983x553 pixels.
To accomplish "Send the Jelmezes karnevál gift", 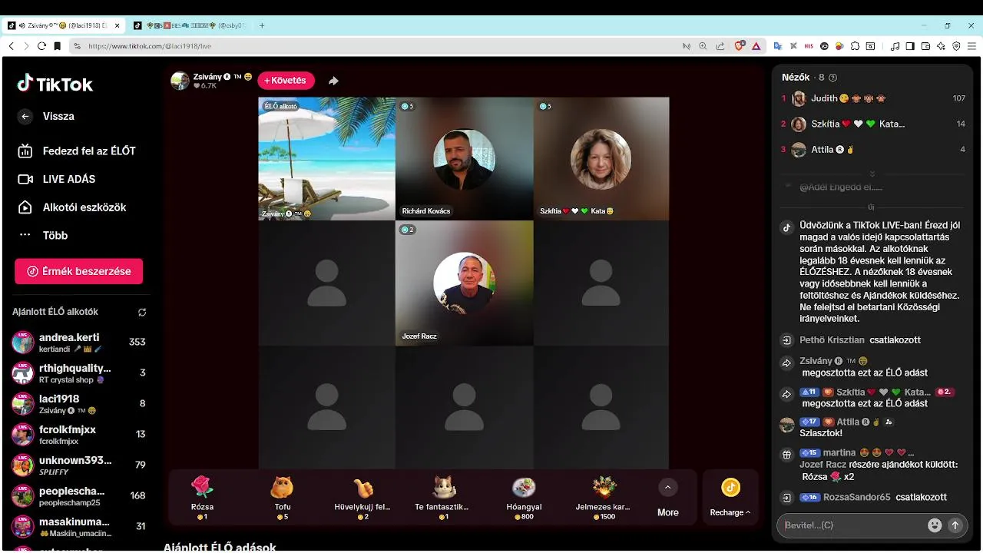I will pyautogui.click(x=603, y=498).
